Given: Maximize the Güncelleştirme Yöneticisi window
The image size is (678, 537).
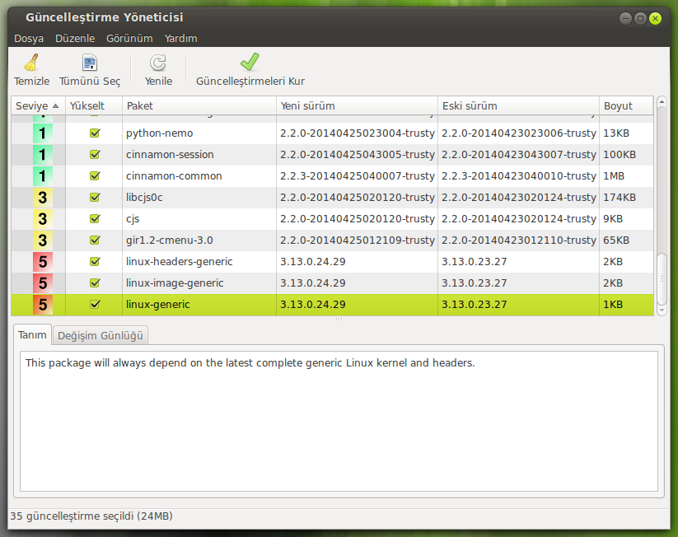Looking at the screenshot, I should coord(640,18).
